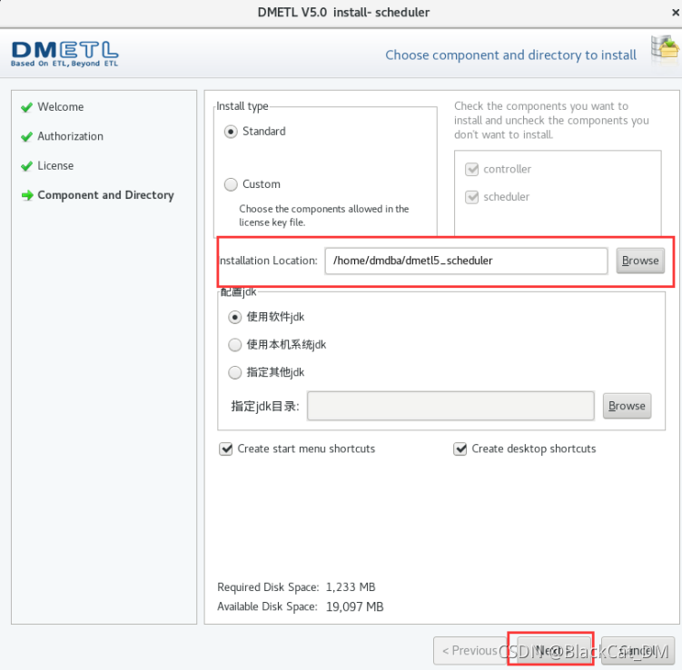682x670 pixels.
Task: Click the Installation Location label
Action: [269, 261]
